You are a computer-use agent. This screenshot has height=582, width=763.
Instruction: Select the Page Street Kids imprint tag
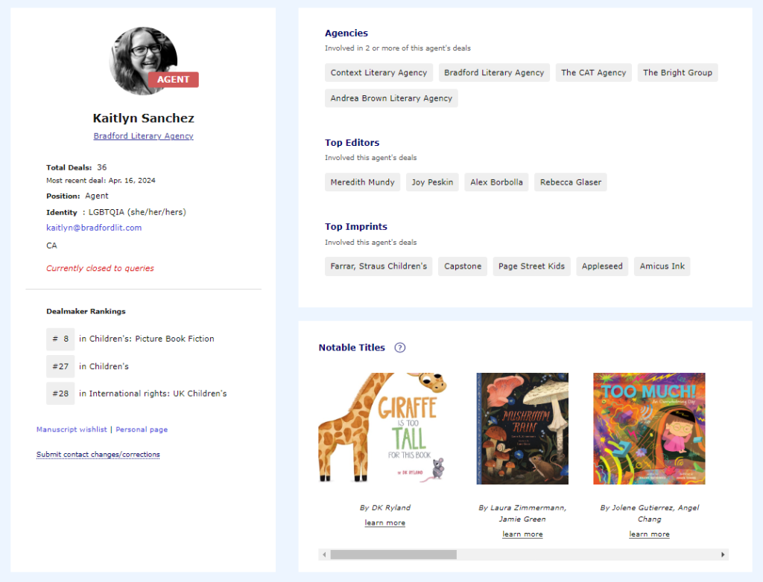pyautogui.click(x=531, y=266)
